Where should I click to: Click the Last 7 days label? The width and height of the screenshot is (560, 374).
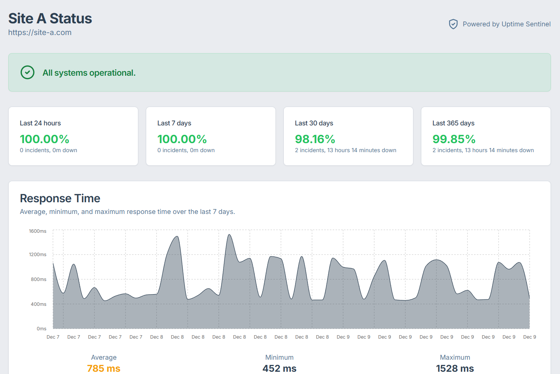click(174, 123)
